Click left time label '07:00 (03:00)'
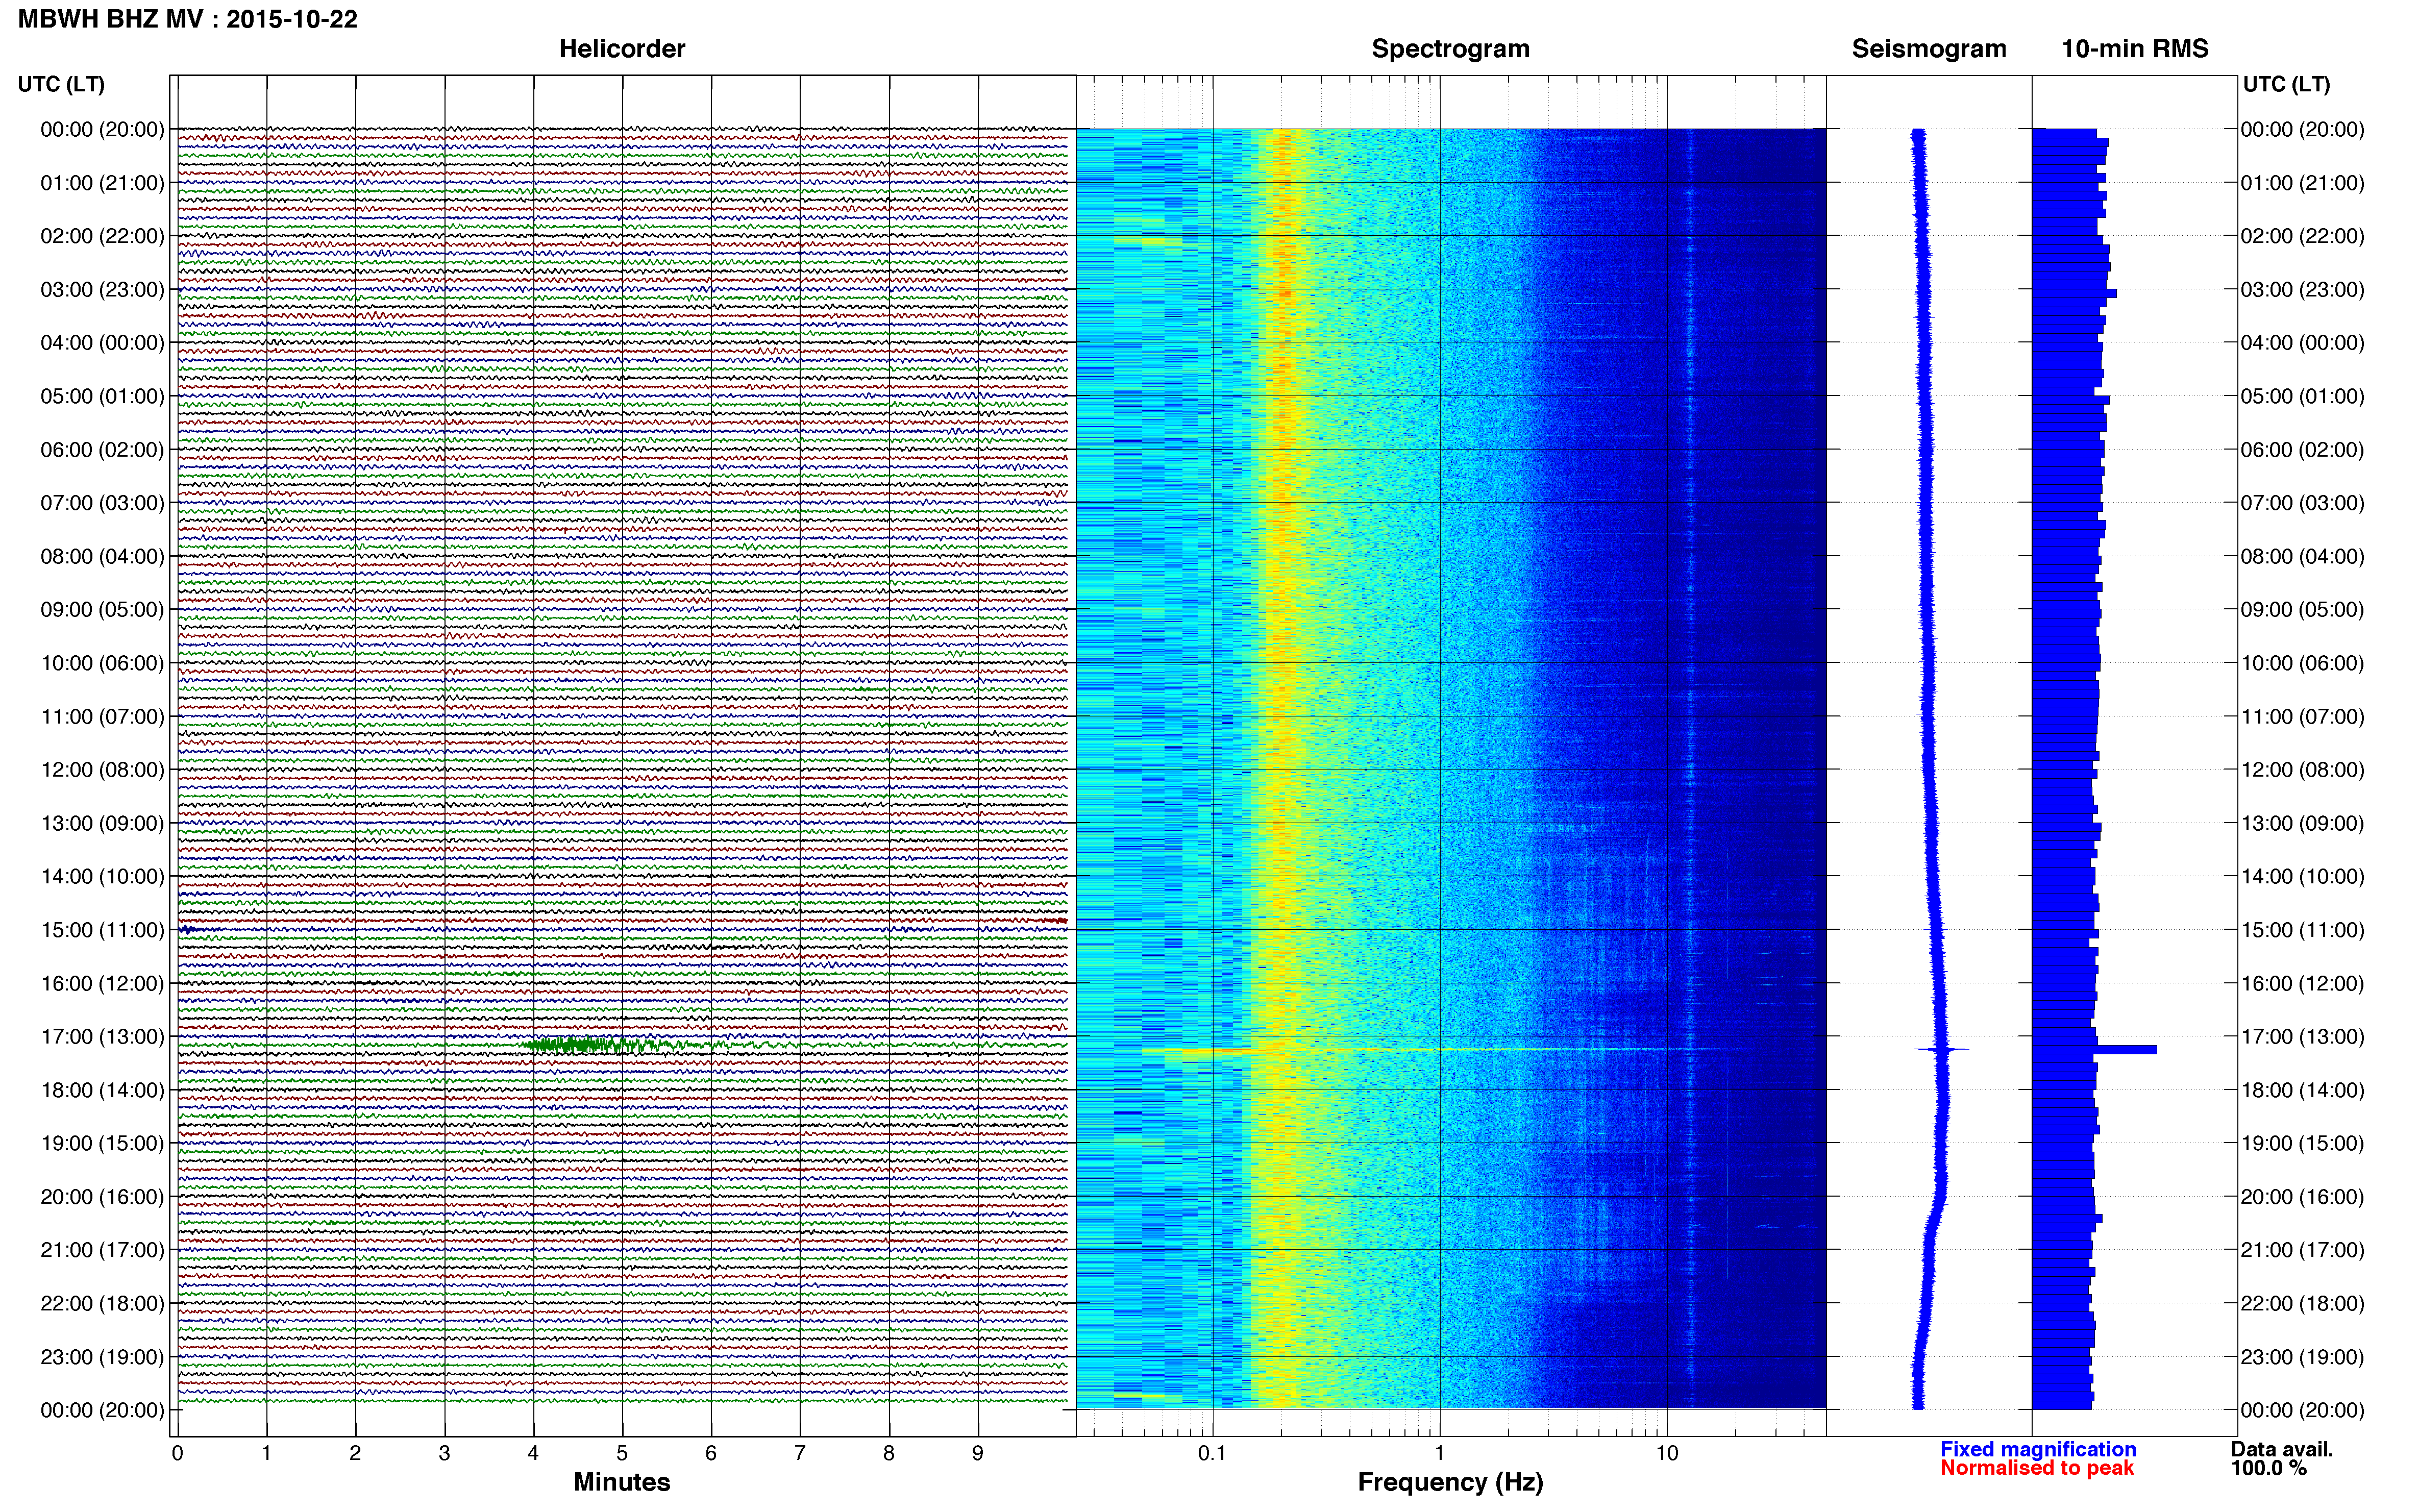The image size is (2419, 1512). point(102,503)
